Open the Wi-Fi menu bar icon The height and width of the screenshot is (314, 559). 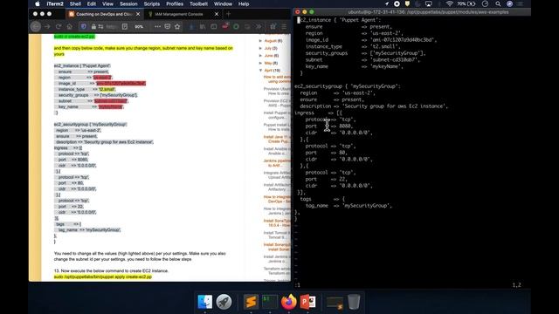(449, 3)
